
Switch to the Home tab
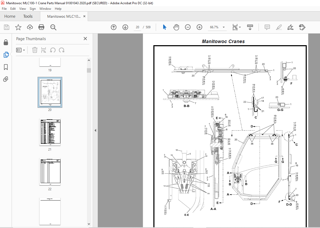pyautogui.click(x=10, y=16)
